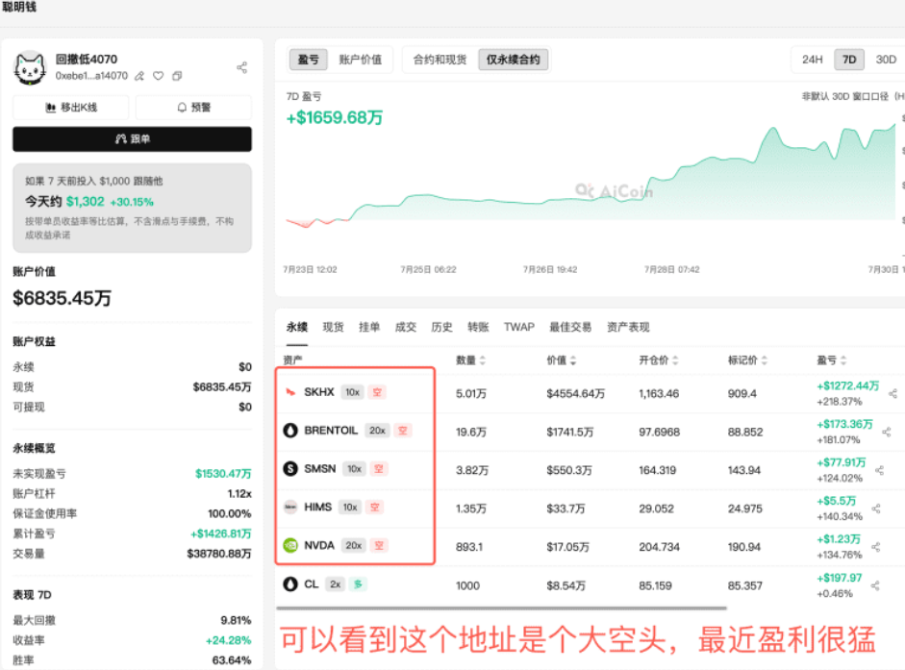Edit the wallet nickname pencil icon
905x670 pixels.
pos(139,76)
